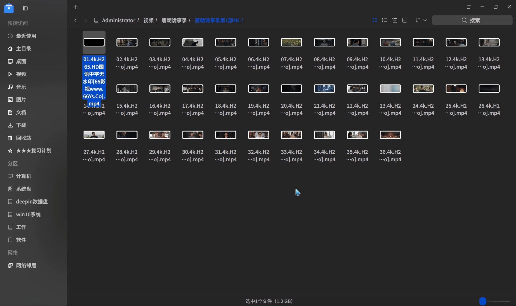Screen dimensions: 516x306
Task: Select video file 10.4k thumbnail
Action: [390, 42]
